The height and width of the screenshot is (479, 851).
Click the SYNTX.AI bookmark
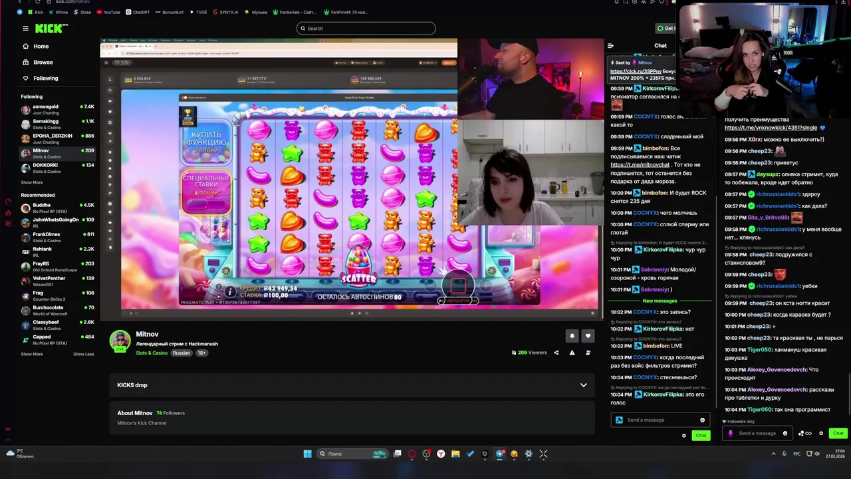pos(225,12)
